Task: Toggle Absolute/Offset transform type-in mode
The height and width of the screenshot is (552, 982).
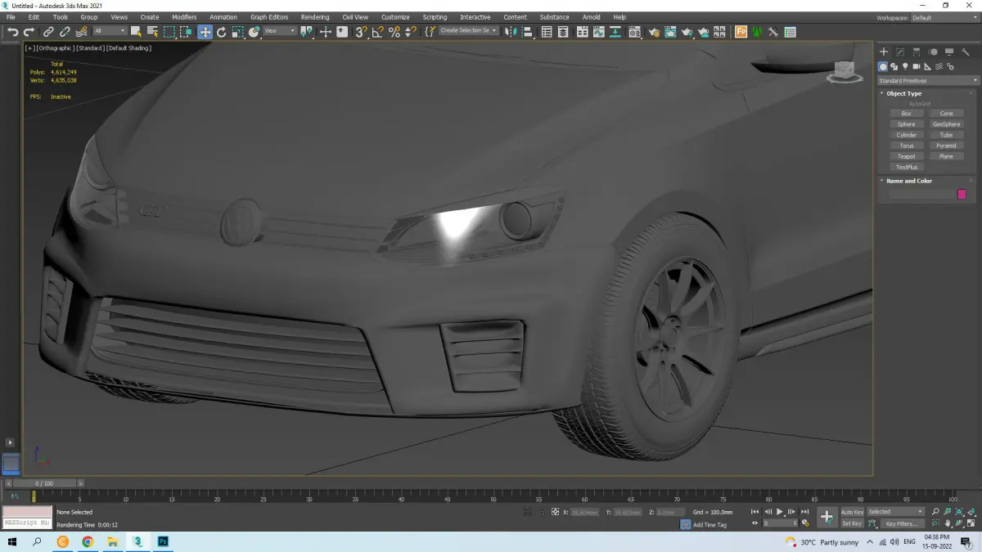Action: tap(555, 512)
